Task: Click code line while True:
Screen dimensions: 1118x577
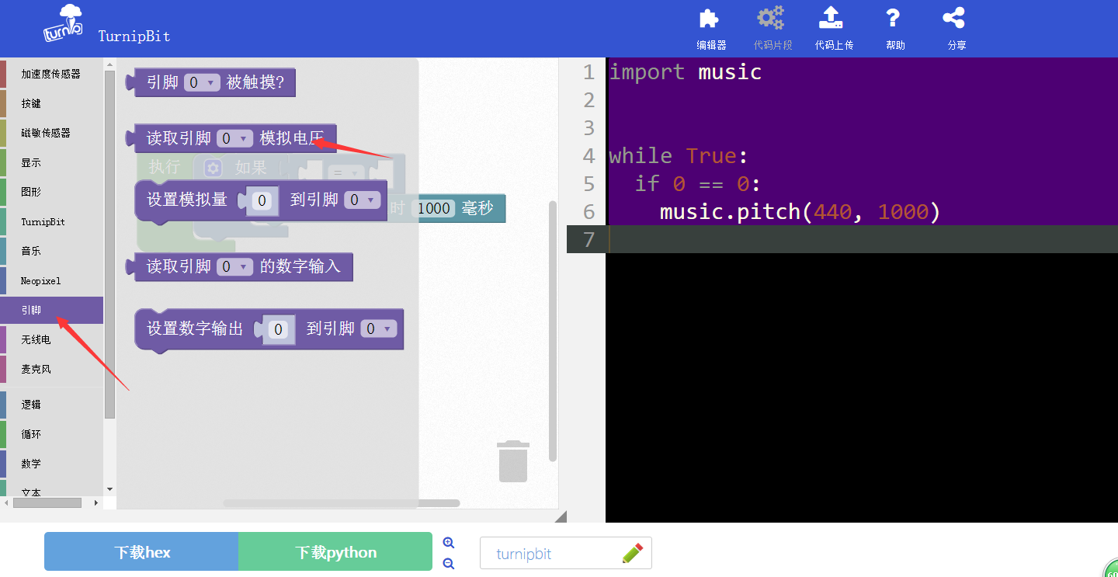Action: pos(679,156)
